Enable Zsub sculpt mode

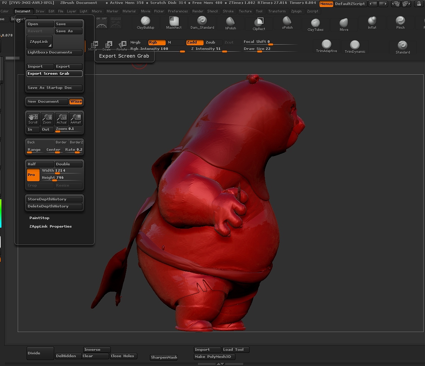tap(213, 42)
